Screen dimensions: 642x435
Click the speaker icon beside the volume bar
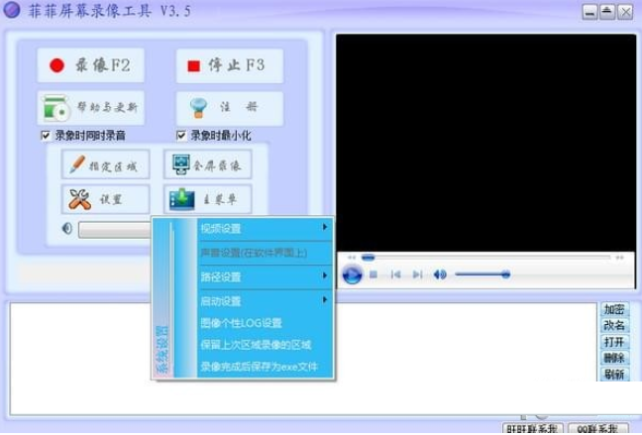66,229
